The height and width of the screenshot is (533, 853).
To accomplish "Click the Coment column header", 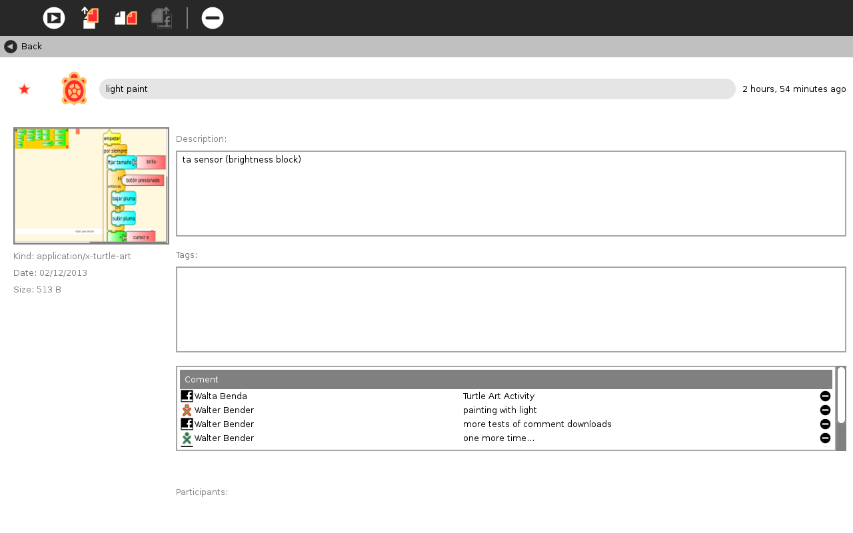I will point(505,380).
